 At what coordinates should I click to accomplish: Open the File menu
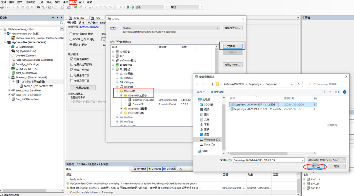coord(3,2)
